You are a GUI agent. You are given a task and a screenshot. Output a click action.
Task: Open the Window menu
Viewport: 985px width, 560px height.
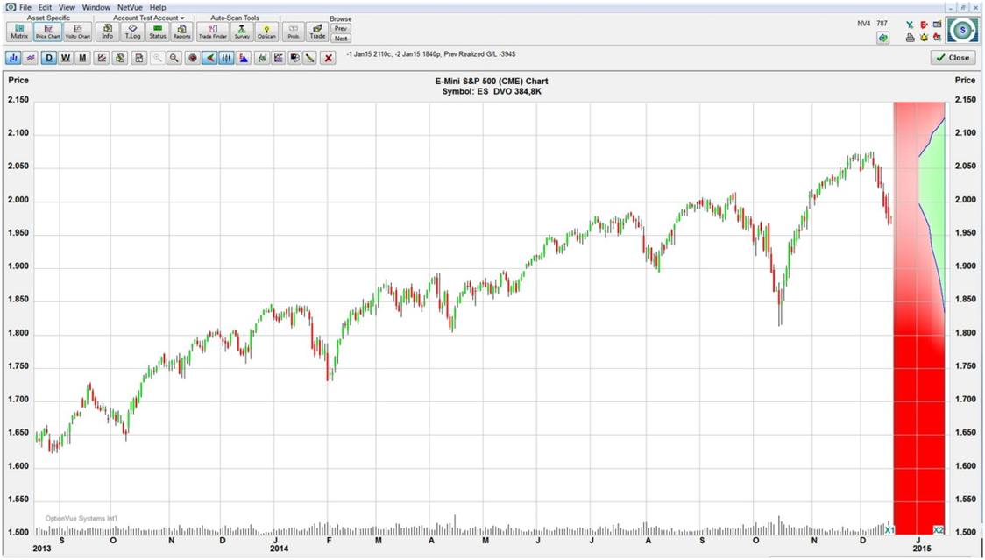coord(96,7)
